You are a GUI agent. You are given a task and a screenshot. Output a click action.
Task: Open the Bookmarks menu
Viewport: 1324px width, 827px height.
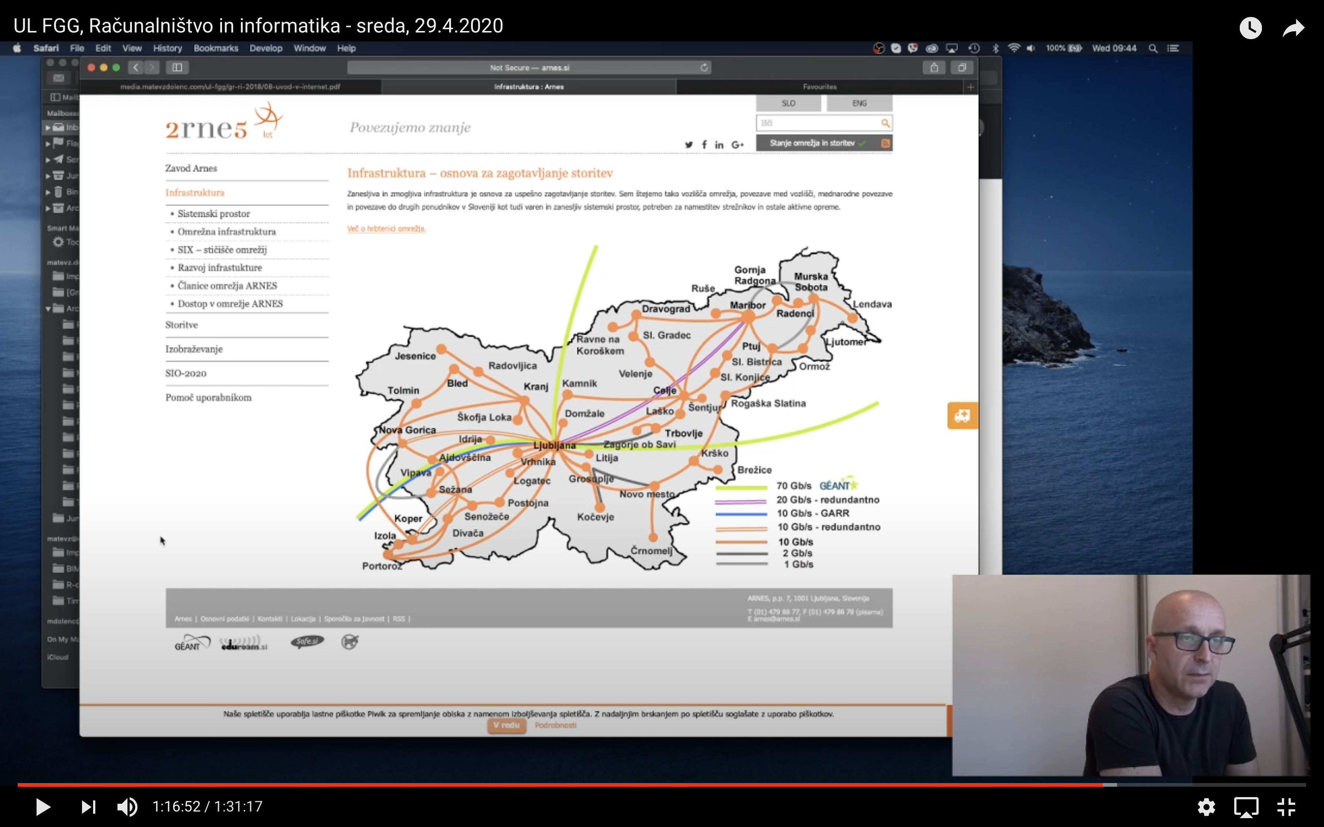pyautogui.click(x=216, y=48)
